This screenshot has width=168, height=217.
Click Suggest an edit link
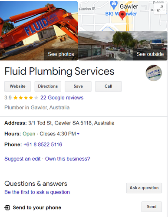23,159
